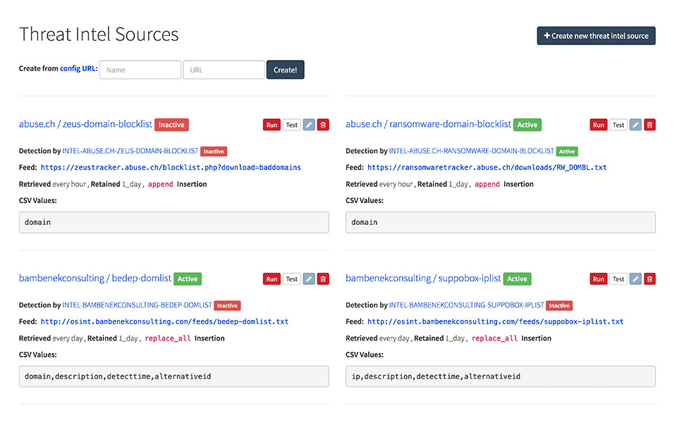Focus the URL input field

coord(224,70)
